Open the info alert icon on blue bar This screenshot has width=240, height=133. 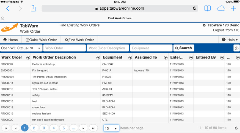[236, 48]
